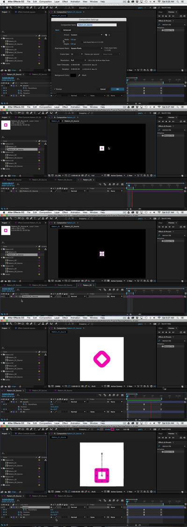Enable the Lock Aspect Ratio checkbox
The height and width of the screenshot is (527, 187).
pyautogui.click(x=82, y=42)
